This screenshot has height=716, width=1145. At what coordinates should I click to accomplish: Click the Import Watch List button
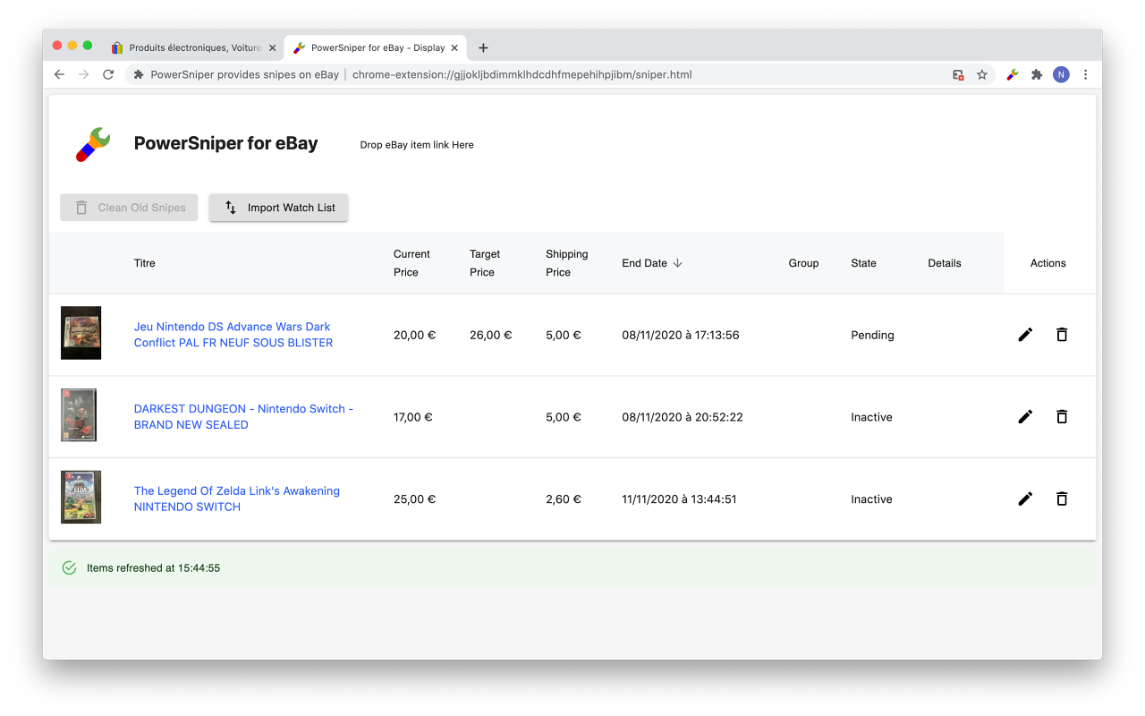(278, 208)
